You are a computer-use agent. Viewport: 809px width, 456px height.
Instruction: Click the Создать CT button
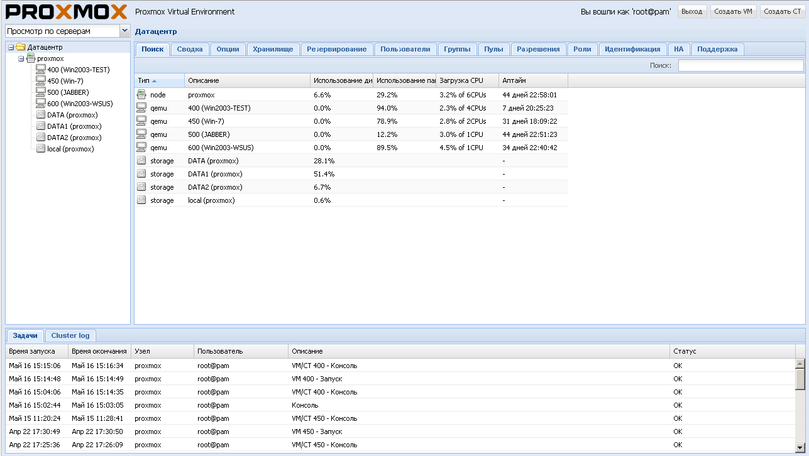click(x=783, y=11)
